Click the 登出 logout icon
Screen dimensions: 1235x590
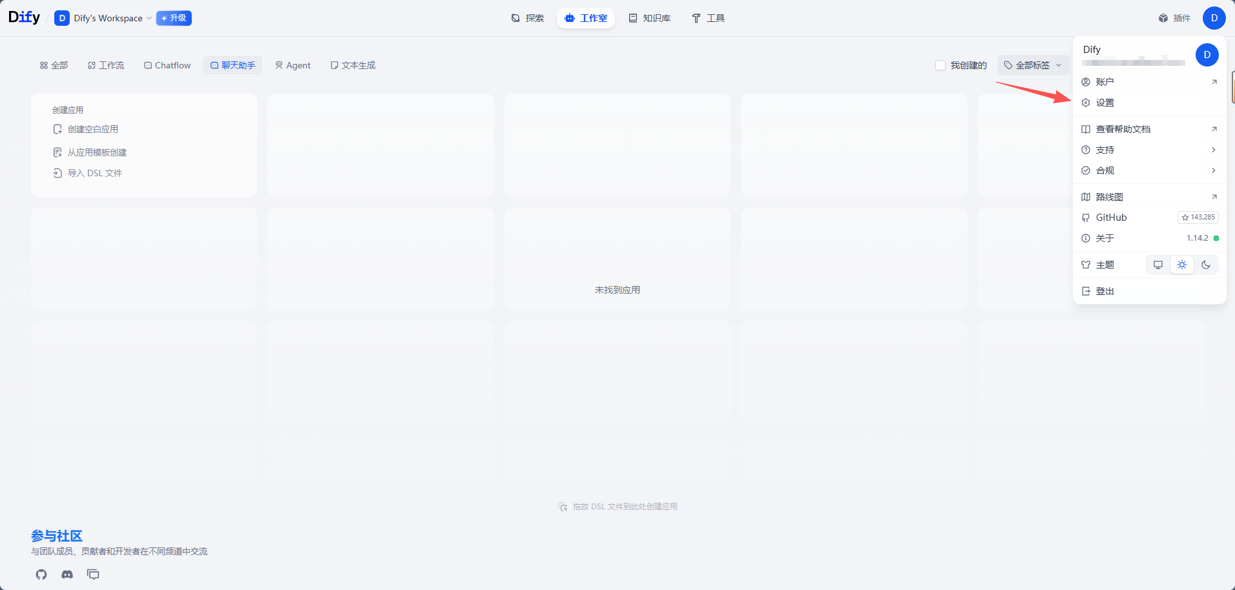click(1086, 291)
